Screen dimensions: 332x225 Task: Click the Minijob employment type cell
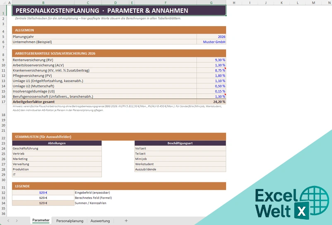pyautogui.click(x=180, y=159)
